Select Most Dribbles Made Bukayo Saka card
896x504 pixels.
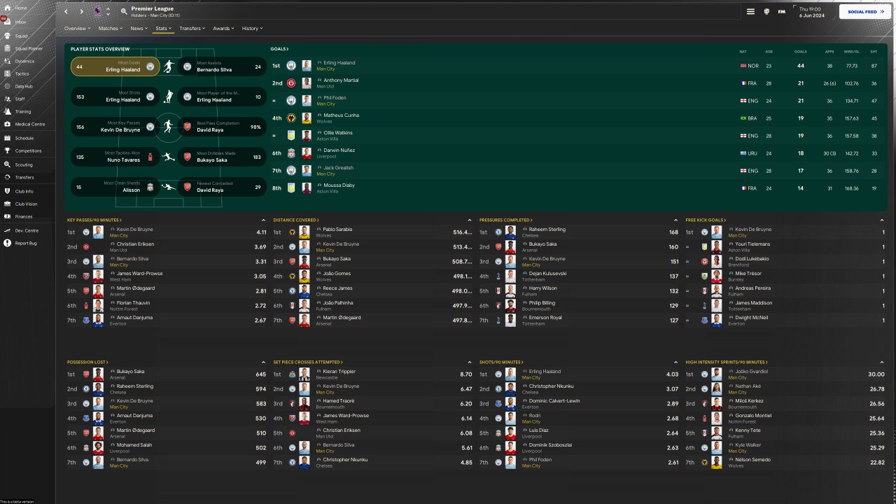pyautogui.click(x=222, y=157)
